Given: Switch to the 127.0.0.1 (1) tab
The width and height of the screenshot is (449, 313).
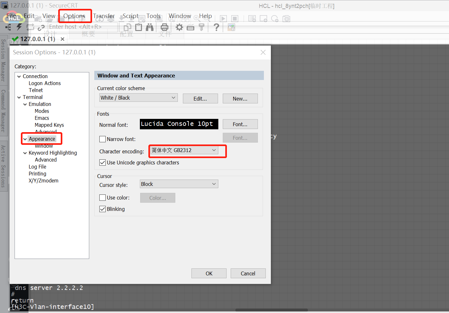Looking at the screenshot, I should (38, 39).
